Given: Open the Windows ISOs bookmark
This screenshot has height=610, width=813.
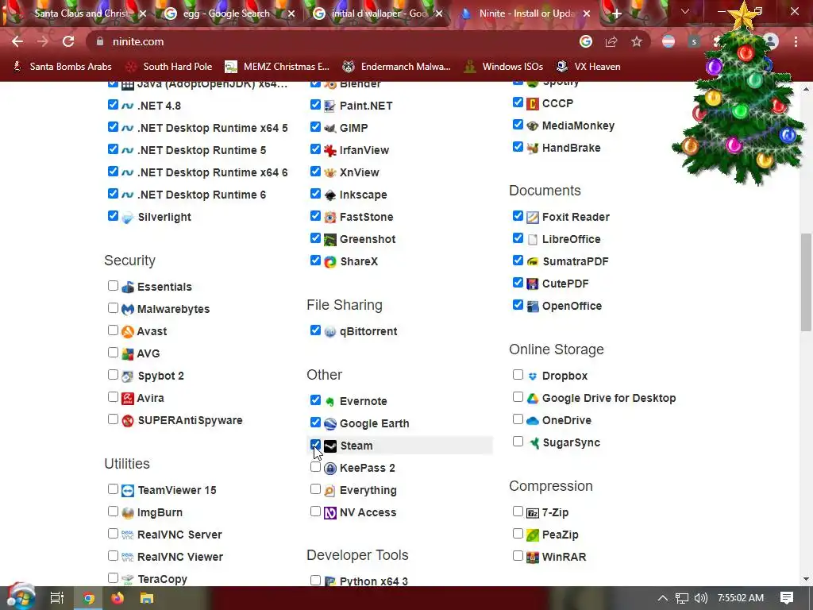Looking at the screenshot, I should tap(504, 67).
